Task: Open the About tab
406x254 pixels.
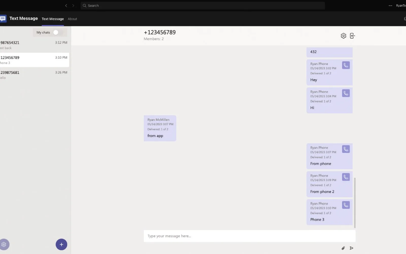Action: [x=72, y=19]
